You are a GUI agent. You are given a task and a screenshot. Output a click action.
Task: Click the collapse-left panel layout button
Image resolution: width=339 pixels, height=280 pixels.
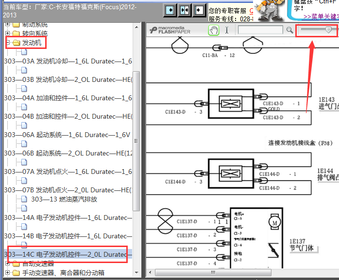199,10
